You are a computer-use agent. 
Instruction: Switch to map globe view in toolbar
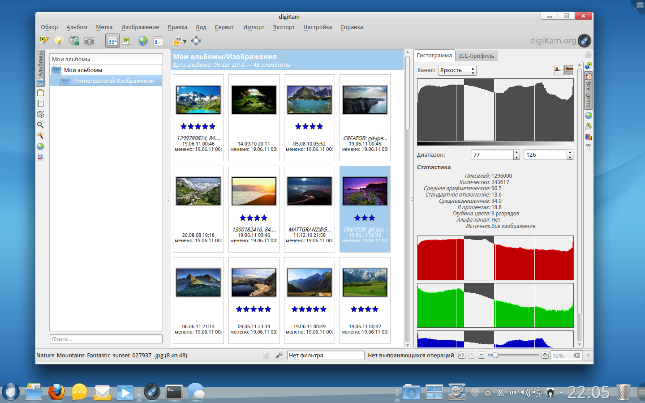pos(142,41)
